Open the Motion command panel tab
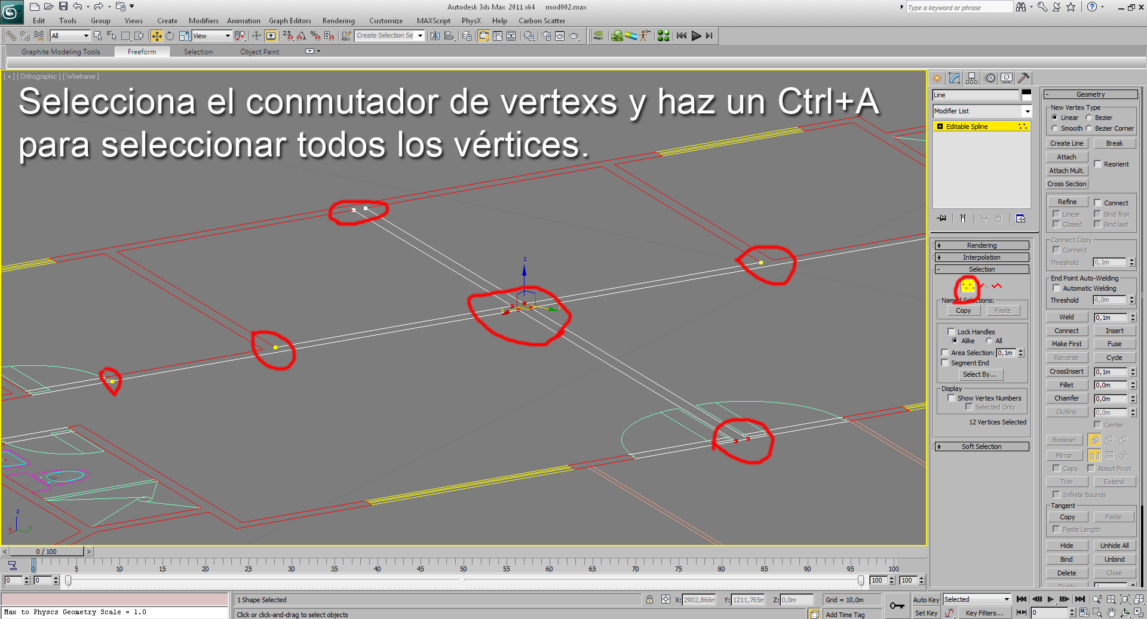 tap(990, 78)
